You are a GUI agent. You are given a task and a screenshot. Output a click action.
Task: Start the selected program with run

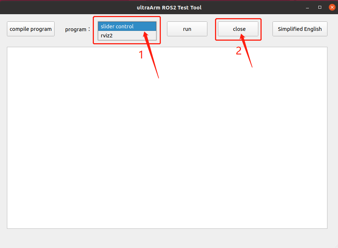click(187, 29)
